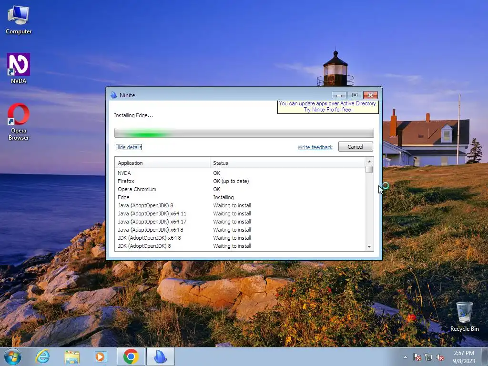Select the Opera Chromium row

(x=240, y=189)
